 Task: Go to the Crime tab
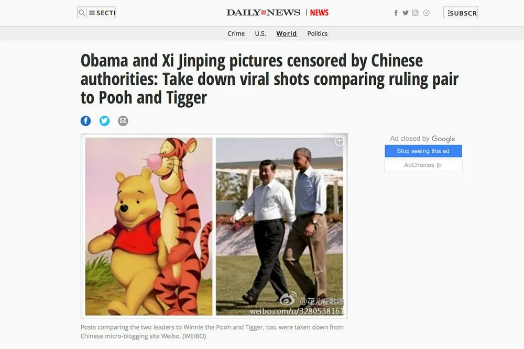(x=236, y=33)
